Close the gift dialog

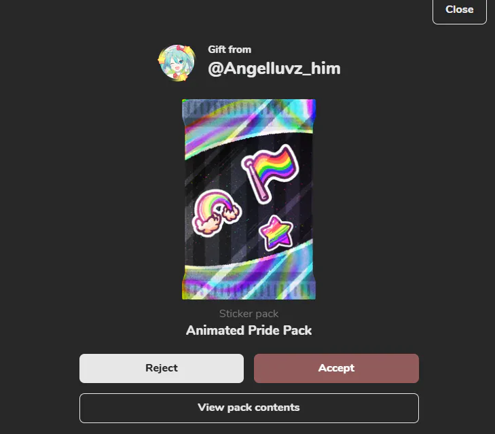tap(459, 10)
